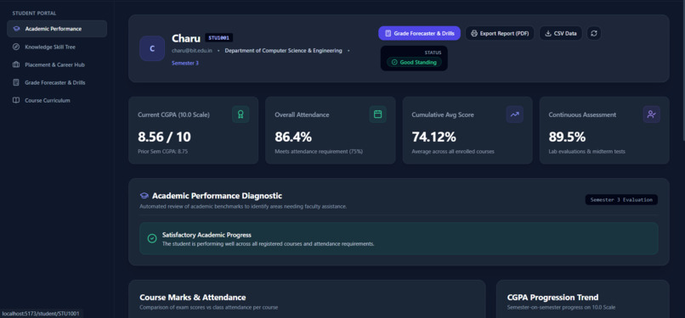Click the 86.4% attendance value
The height and width of the screenshot is (318, 685).
[x=293, y=137]
